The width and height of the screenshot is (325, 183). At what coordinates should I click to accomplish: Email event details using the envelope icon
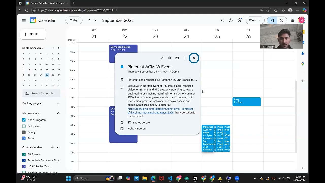click(x=177, y=58)
